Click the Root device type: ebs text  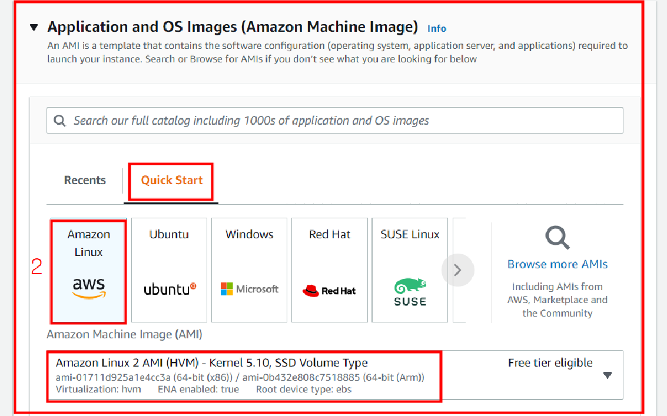(x=304, y=389)
